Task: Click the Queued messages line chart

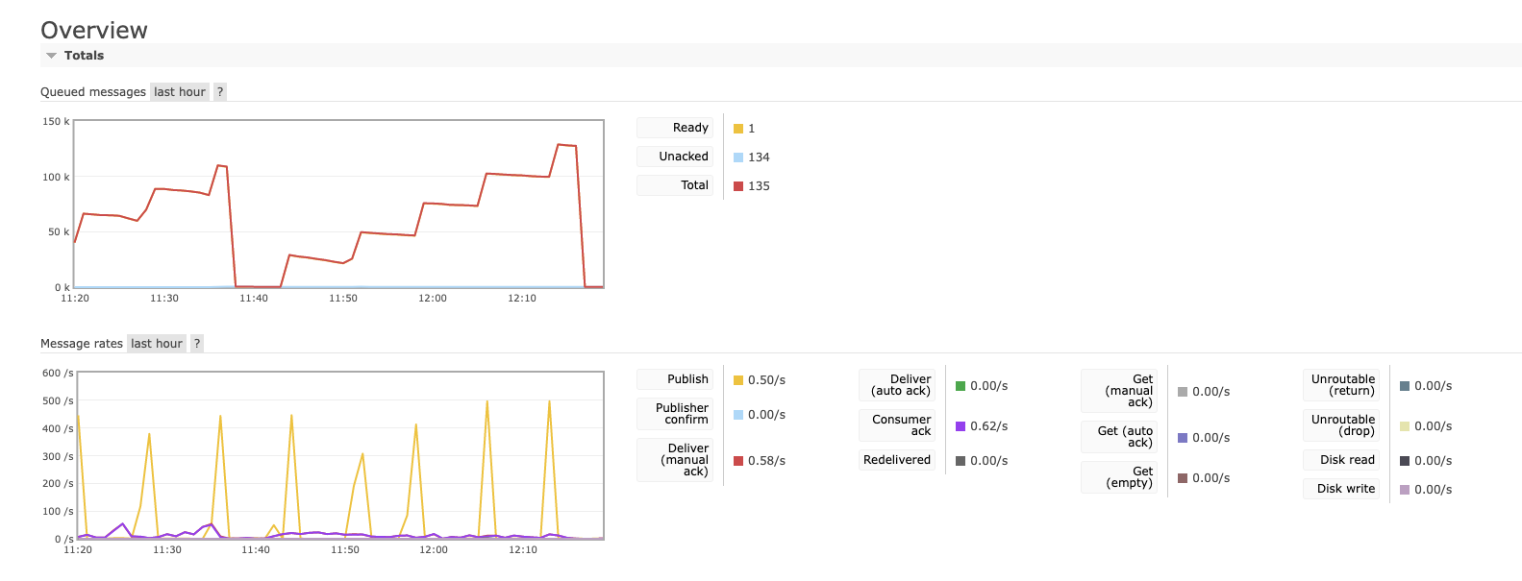Action: click(338, 204)
